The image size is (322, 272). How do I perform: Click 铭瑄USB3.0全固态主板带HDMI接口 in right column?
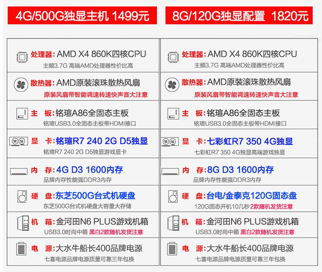coord(240,123)
